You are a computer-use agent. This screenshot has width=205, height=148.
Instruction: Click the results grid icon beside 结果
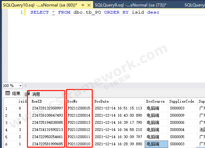pyautogui.click(x=7, y=94)
